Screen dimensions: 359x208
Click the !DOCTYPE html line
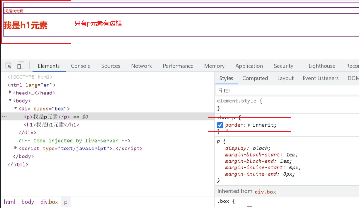[x=30, y=77]
